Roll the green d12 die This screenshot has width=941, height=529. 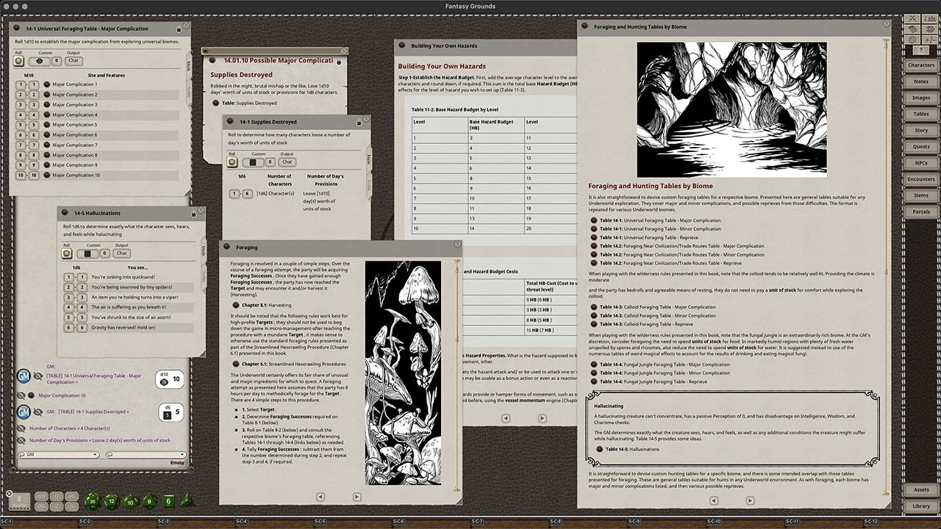111,501
